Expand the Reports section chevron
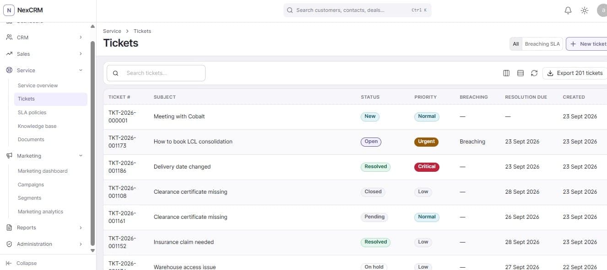607x270 pixels. point(81,228)
